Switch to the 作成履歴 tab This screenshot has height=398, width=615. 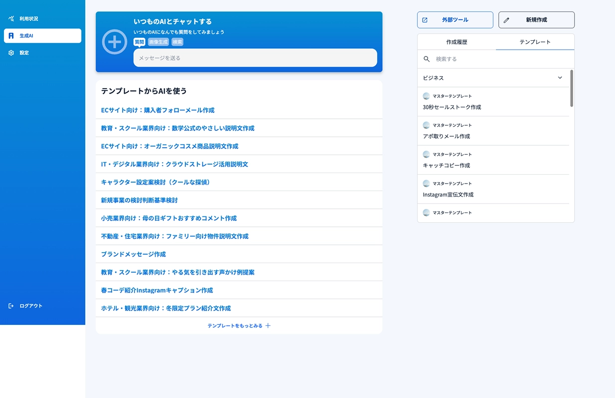pyautogui.click(x=456, y=42)
